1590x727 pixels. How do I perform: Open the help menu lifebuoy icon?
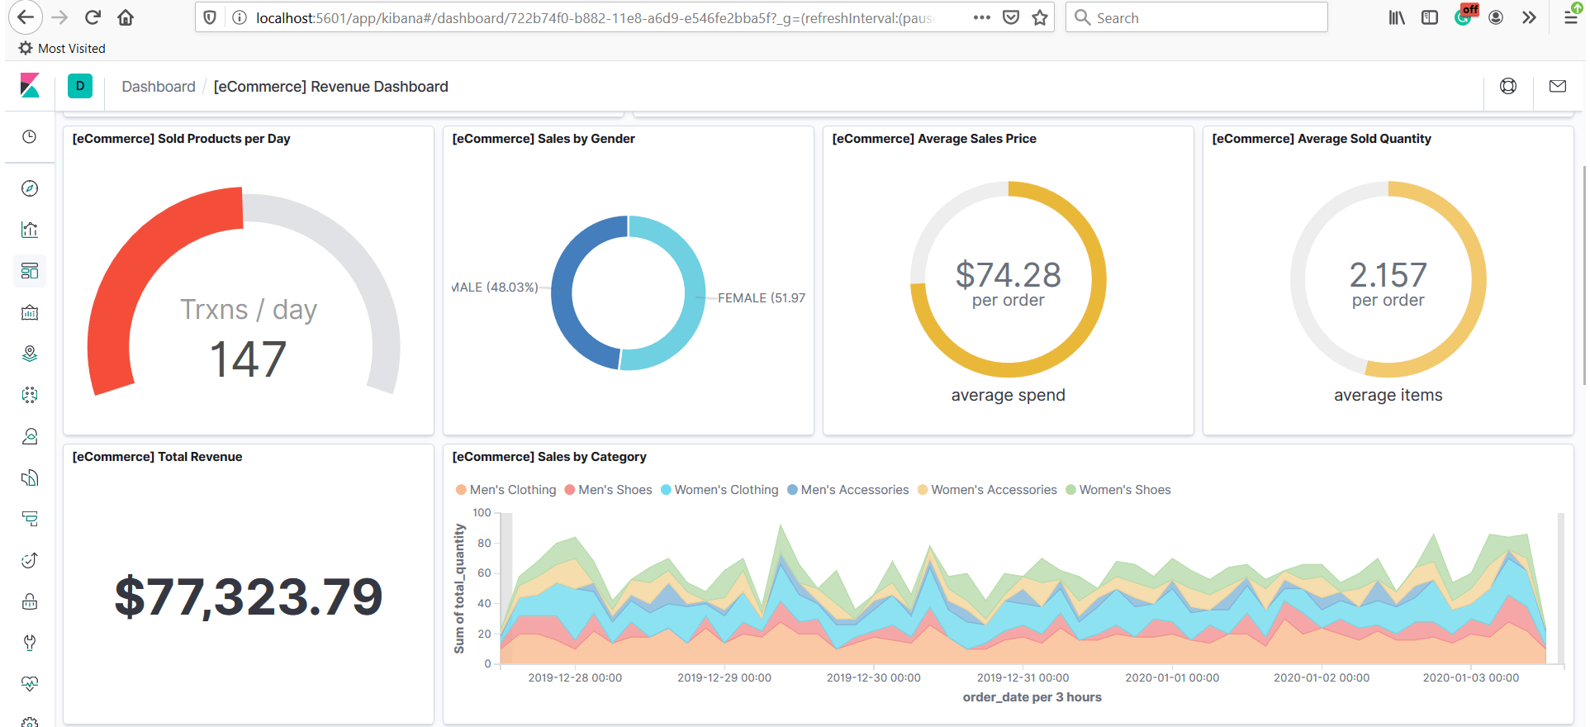[x=1508, y=86]
